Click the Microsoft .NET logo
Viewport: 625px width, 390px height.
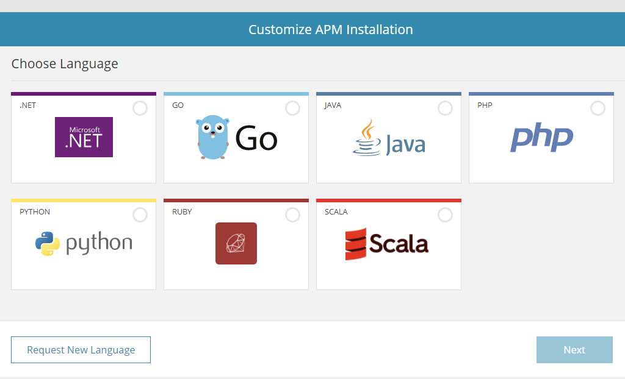coord(84,136)
